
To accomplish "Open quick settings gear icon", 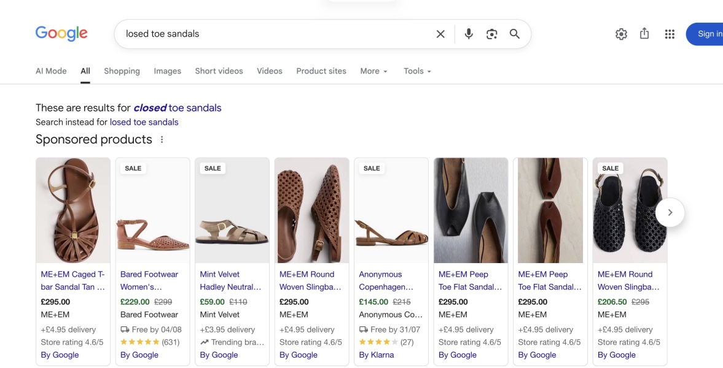I will 621,34.
